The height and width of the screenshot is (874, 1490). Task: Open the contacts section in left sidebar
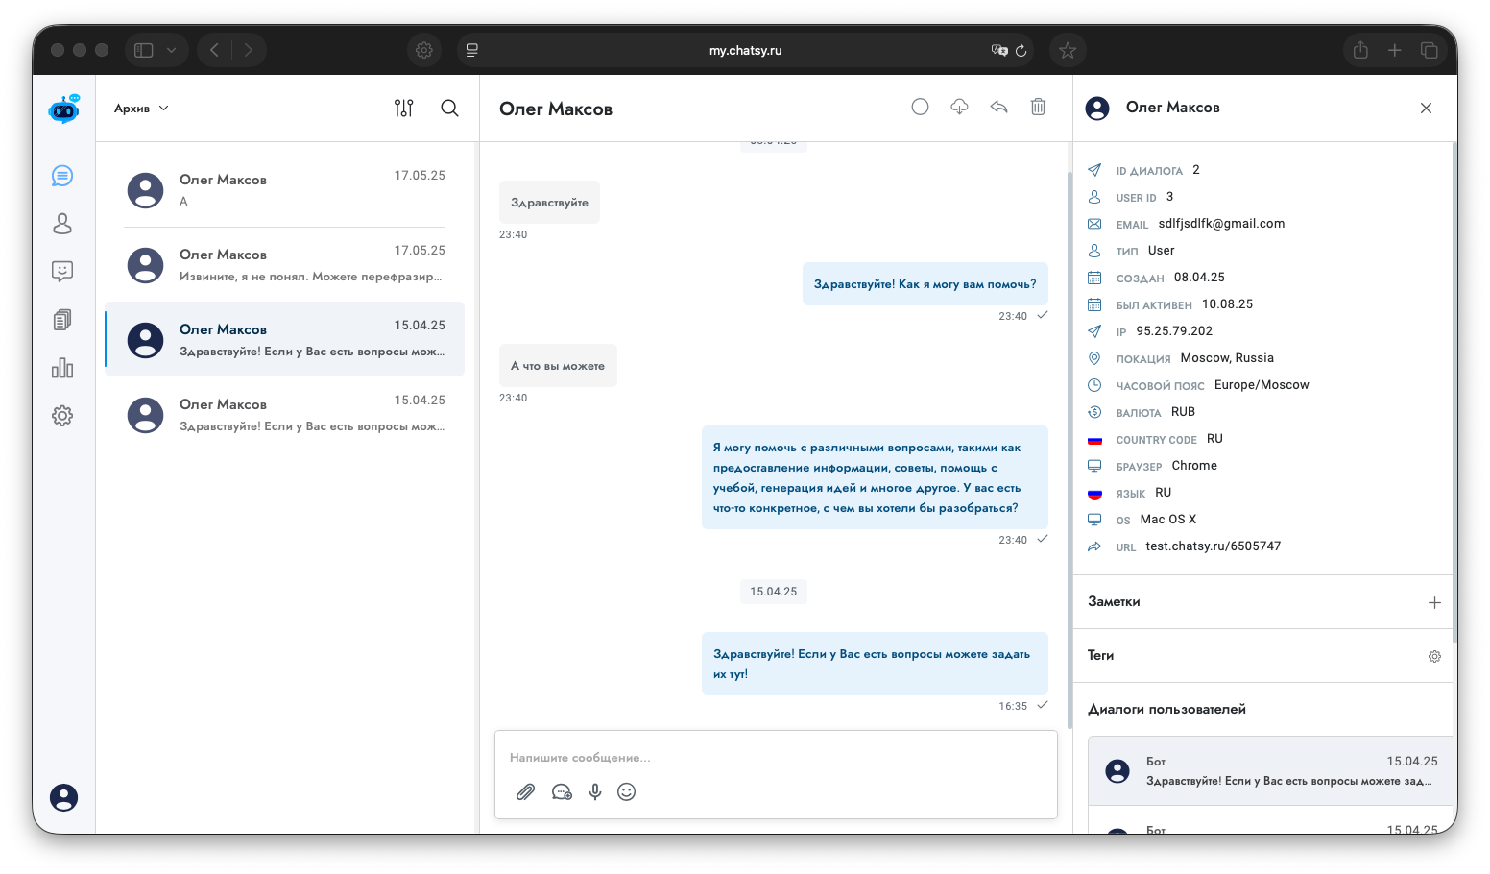[62, 224]
